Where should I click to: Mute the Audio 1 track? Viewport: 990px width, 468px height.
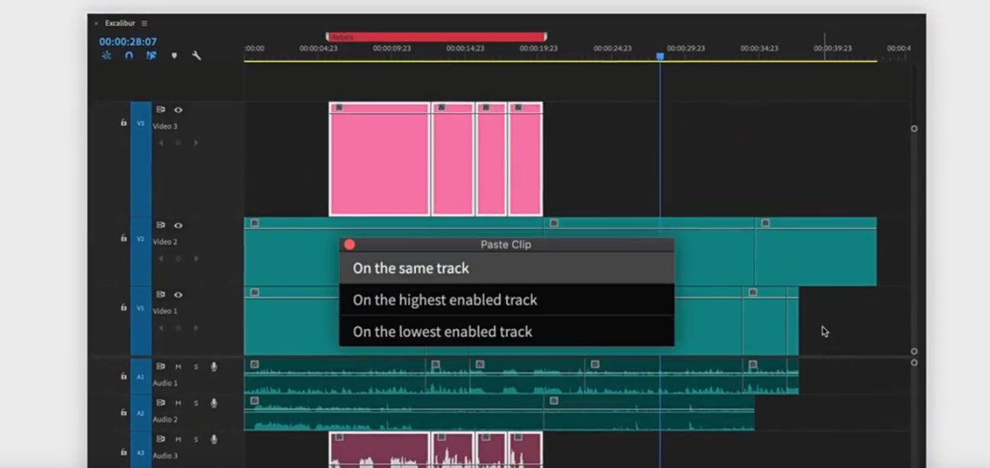click(178, 367)
